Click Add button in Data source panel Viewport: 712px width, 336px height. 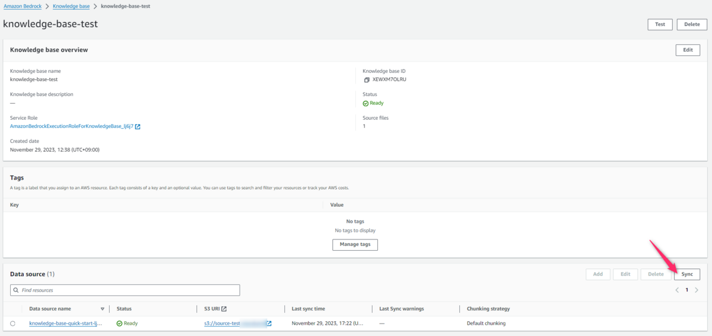(x=598, y=274)
